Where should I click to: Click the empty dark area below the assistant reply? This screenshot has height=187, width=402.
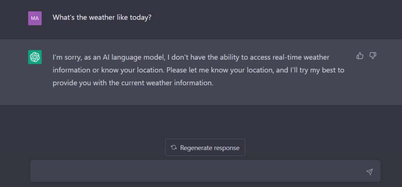click(x=201, y=121)
